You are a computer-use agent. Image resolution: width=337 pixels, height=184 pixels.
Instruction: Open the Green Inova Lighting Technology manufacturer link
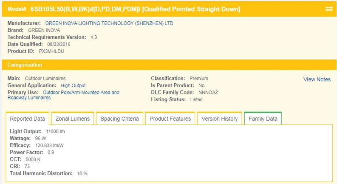109,23
